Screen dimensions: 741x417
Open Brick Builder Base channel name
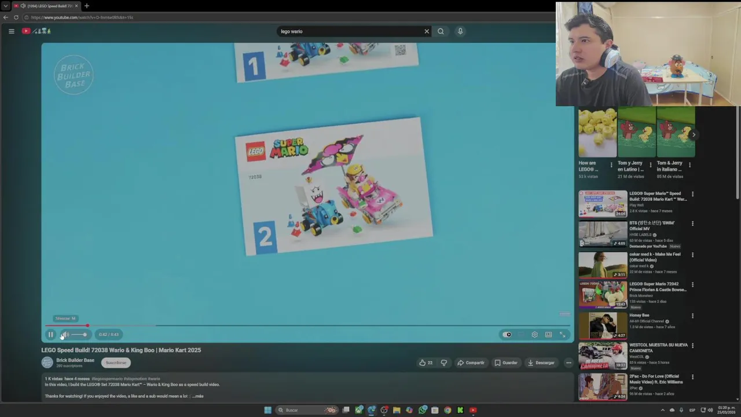point(75,360)
